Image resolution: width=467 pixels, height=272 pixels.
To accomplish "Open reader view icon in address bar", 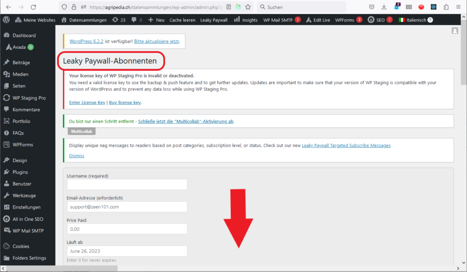I will [x=228, y=7].
